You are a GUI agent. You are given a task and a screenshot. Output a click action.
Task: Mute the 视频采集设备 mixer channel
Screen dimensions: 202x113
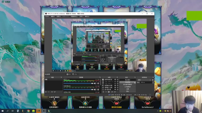coord(95,90)
